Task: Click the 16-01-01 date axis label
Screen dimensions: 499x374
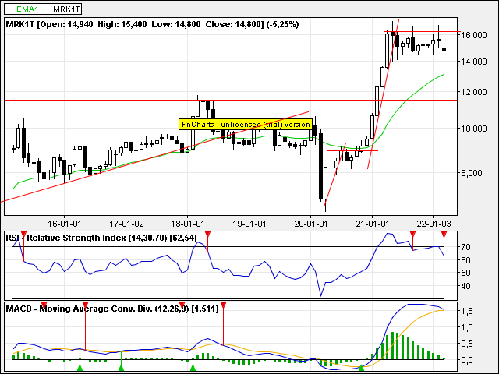Action: [x=64, y=224]
